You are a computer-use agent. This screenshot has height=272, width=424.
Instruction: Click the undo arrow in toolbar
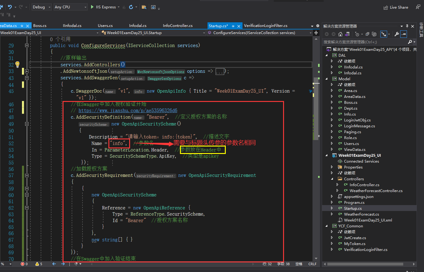pyautogui.click(x=10, y=7)
